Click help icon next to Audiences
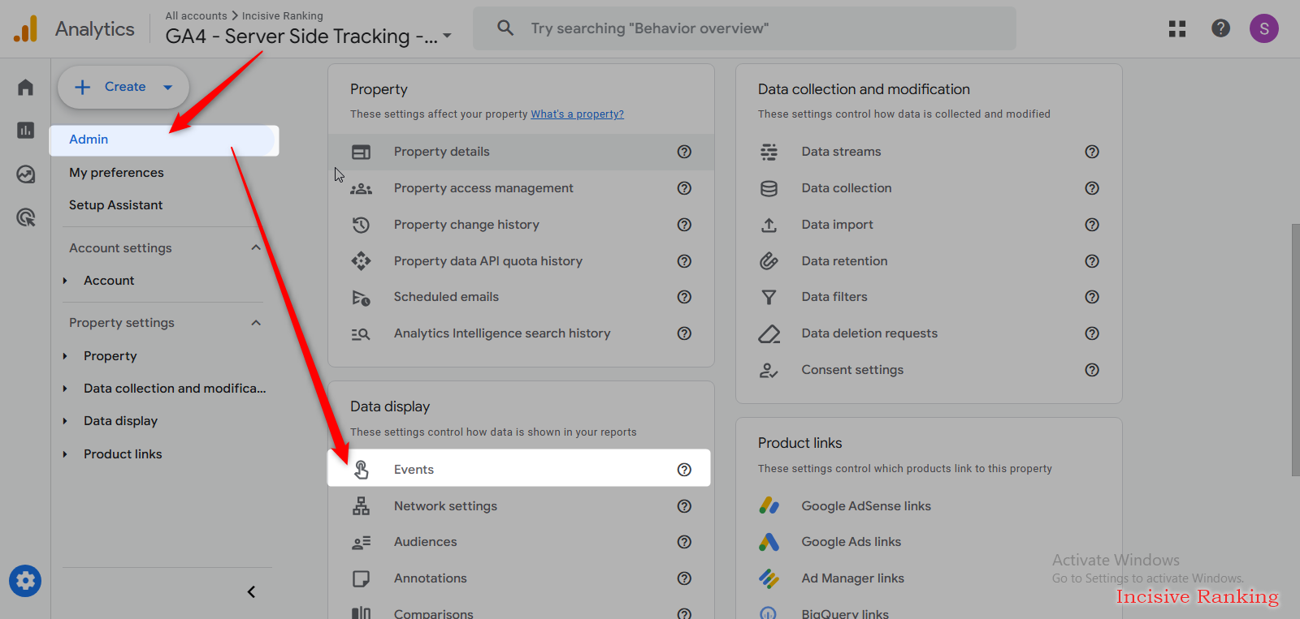The height and width of the screenshot is (619, 1300). pos(684,542)
